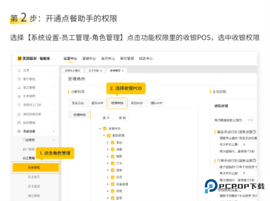Collapse the 系统设置 sidebar chevron
Viewport: 270px width, 201px height.
point(54,131)
